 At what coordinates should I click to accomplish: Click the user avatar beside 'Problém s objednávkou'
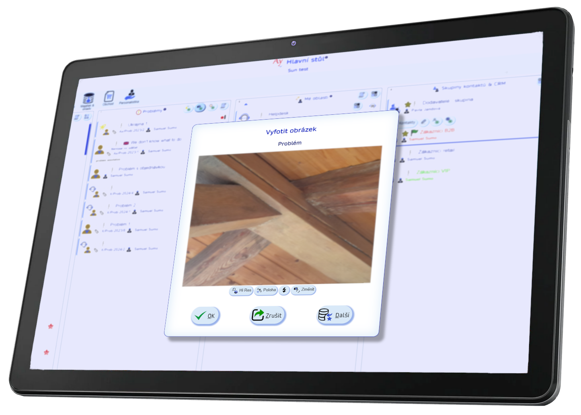(x=96, y=173)
